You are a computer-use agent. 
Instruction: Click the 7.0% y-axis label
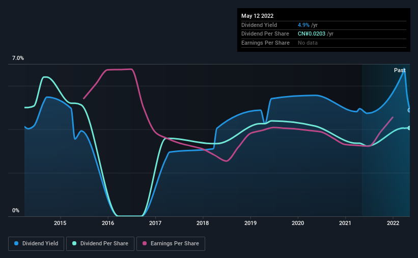pyautogui.click(x=18, y=58)
